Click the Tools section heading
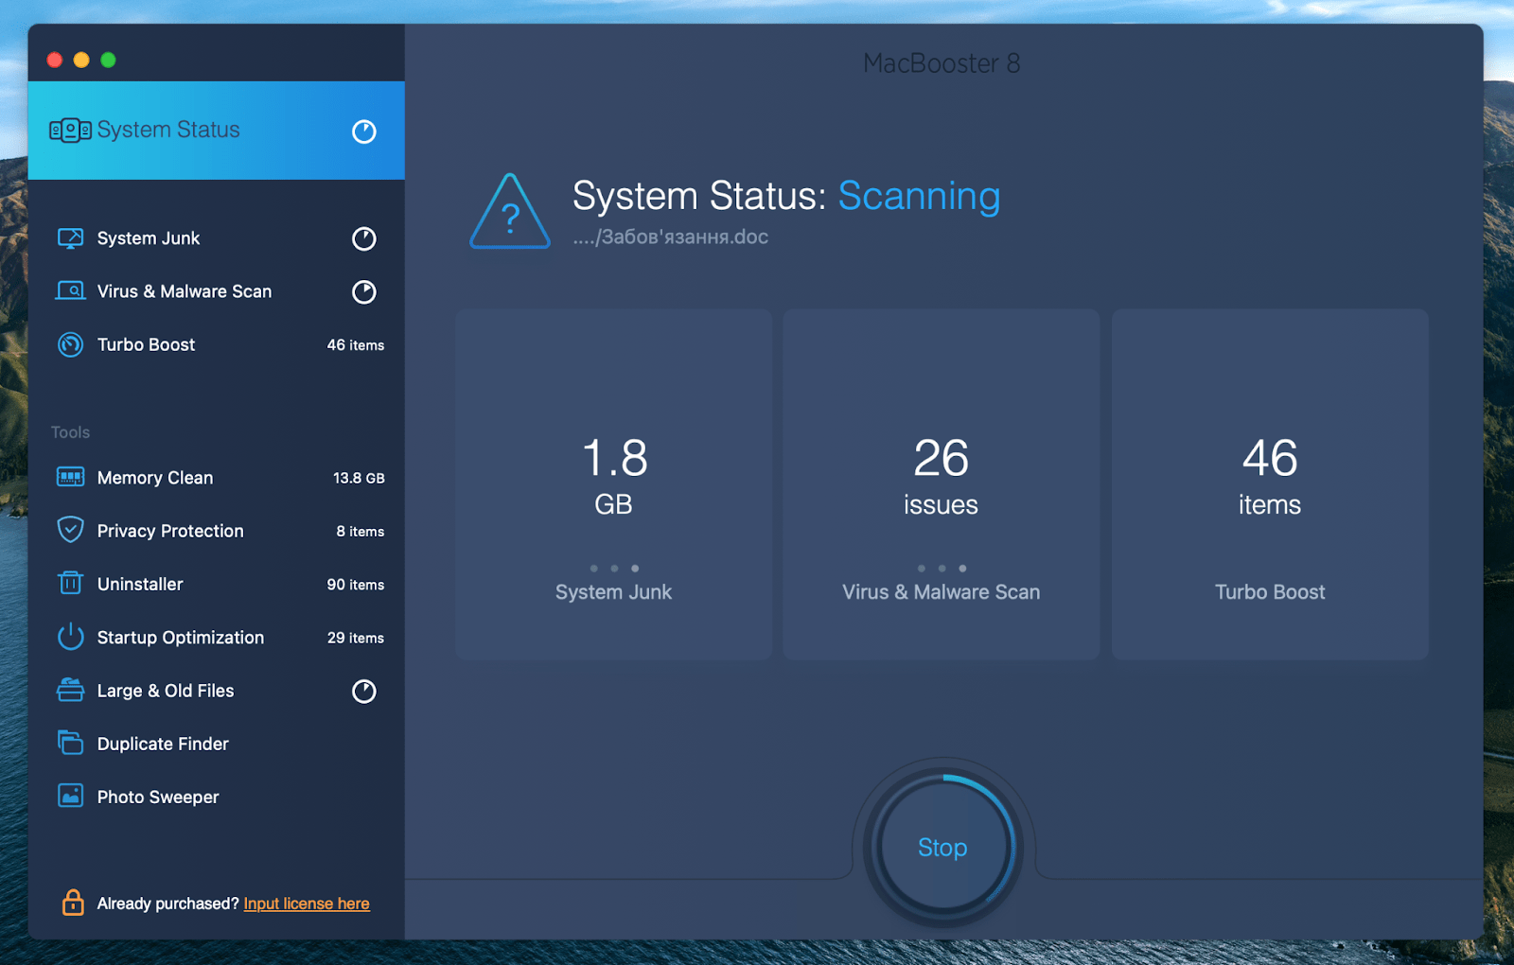The image size is (1514, 965). pos(70,432)
